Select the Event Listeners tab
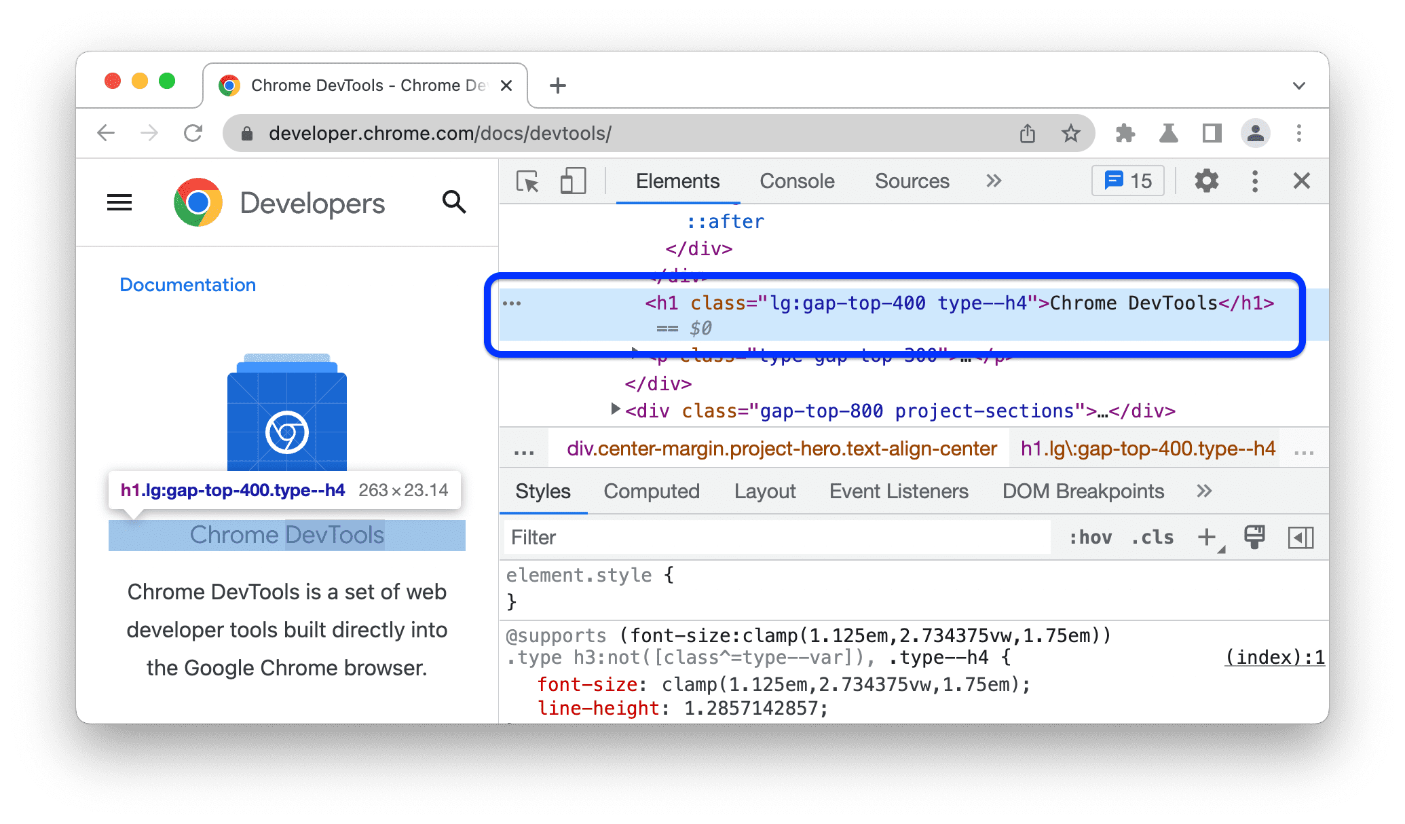This screenshot has height=824, width=1405. pos(898,491)
